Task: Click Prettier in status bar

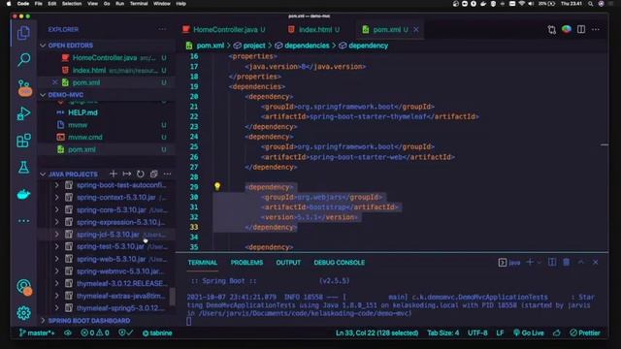Action: (585, 333)
